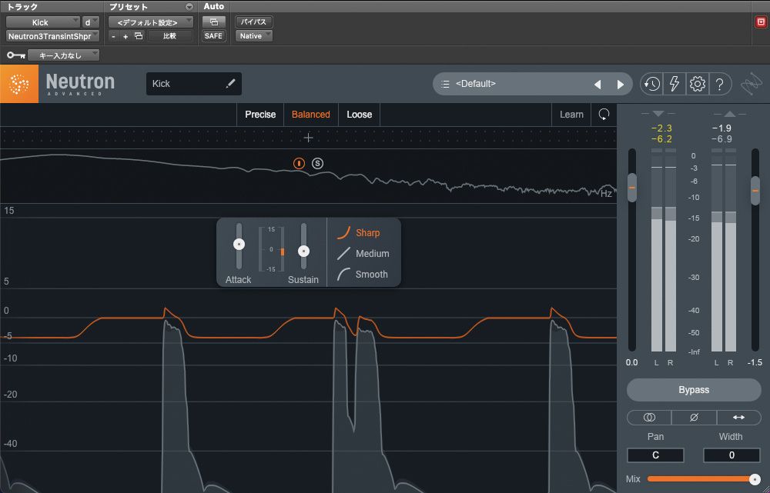The height and width of the screenshot is (493, 770).
Task: Open the preset list icon beside Default
Action: 445,85
